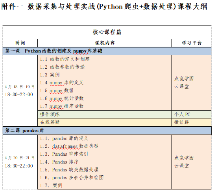The width and height of the screenshot is (214, 191).
Task: Click the 个人 PC platform cell
Action: click(192, 114)
